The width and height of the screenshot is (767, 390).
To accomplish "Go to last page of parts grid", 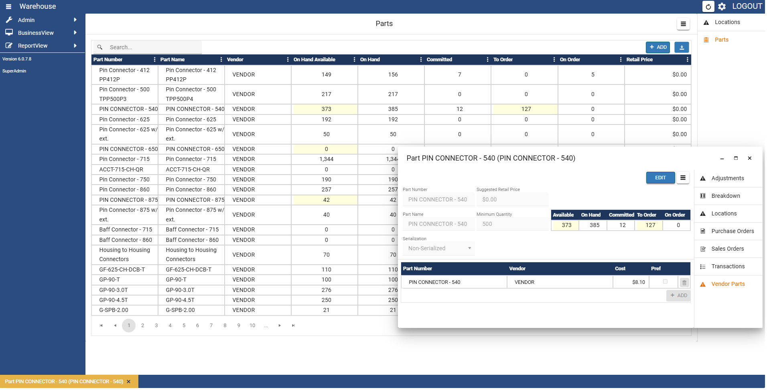I will tap(294, 326).
